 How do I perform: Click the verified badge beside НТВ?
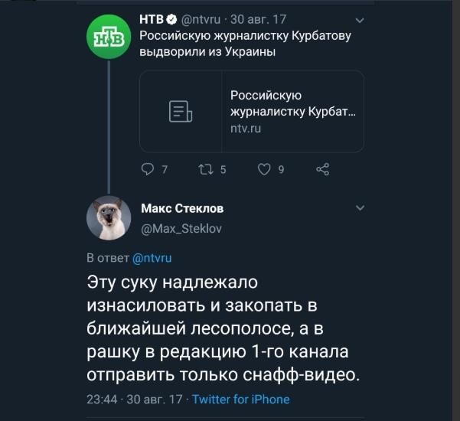click(x=172, y=20)
